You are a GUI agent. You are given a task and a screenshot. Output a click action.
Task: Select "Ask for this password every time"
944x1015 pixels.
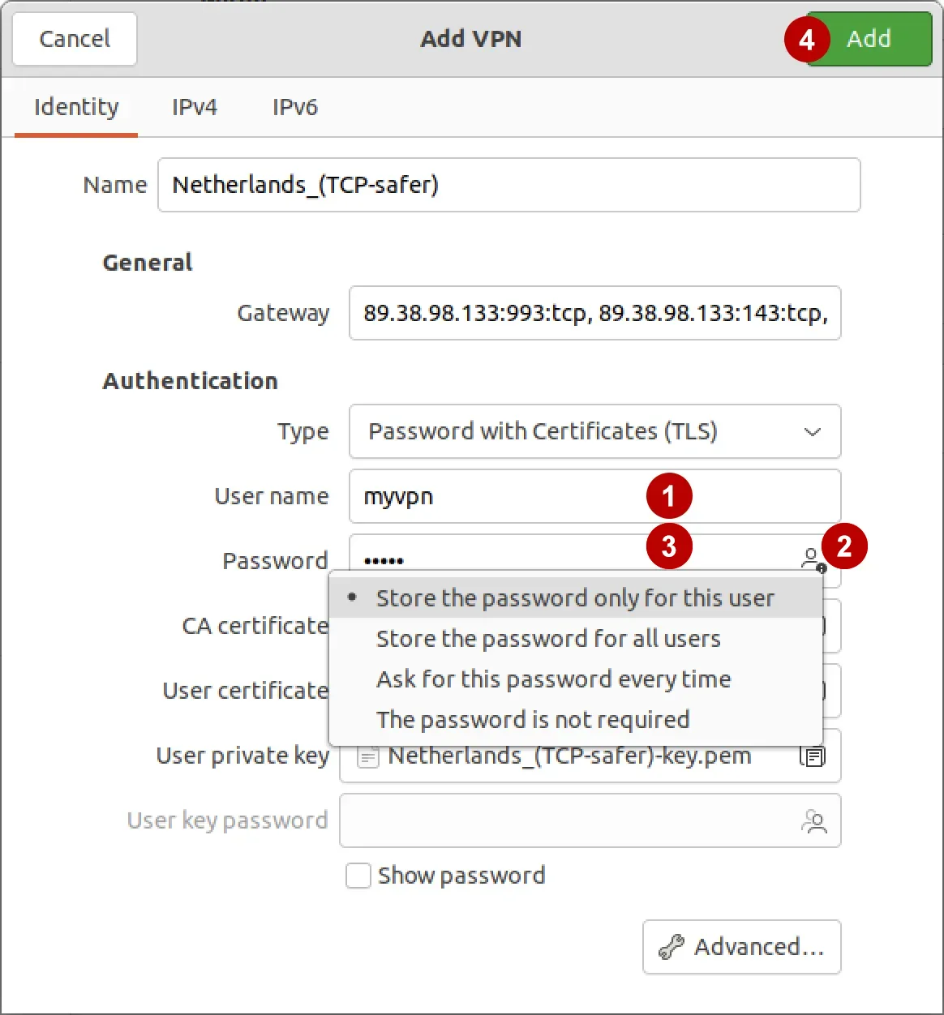coord(553,679)
